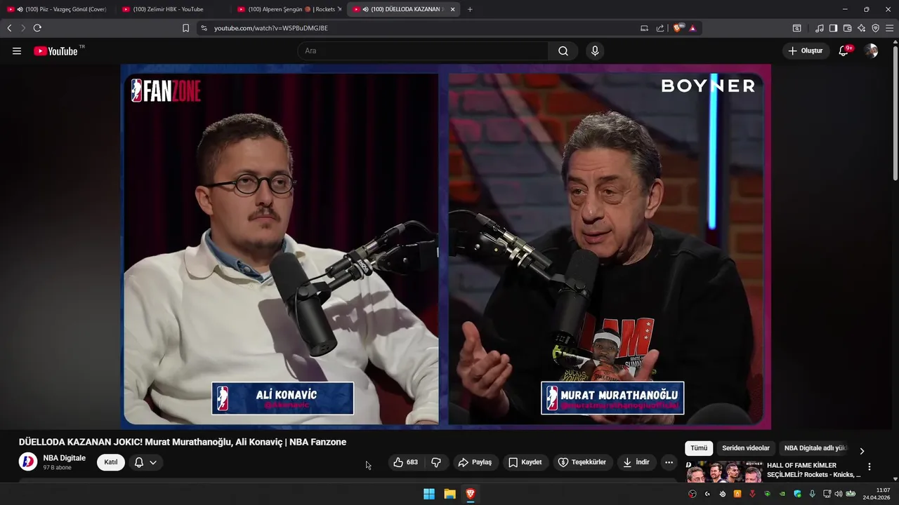Click the Katıl join button
Image resolution: width=899 pixels, height=505 pixels.
pyautogui.click(x=111, y=462)
